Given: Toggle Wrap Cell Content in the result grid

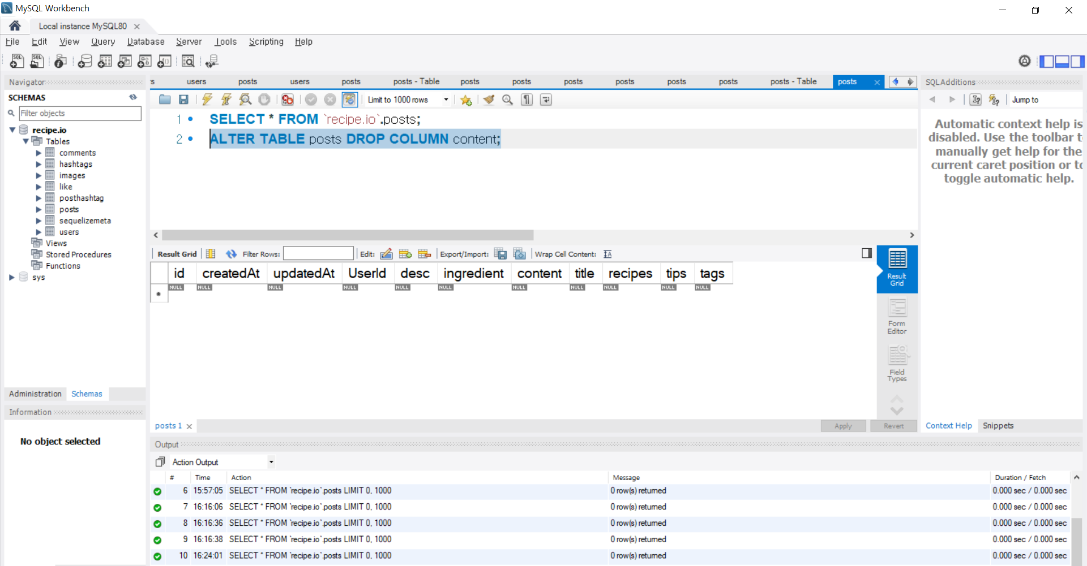Looking at the screenshot, I should tap(607, 254).
